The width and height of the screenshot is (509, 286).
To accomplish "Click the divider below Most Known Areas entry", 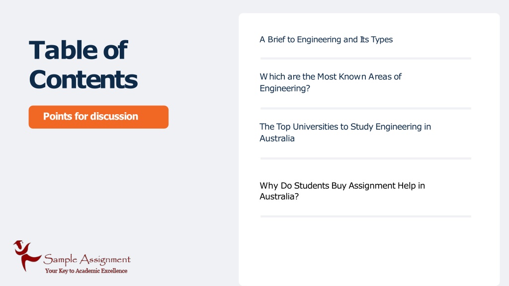I will coord(365,108).
